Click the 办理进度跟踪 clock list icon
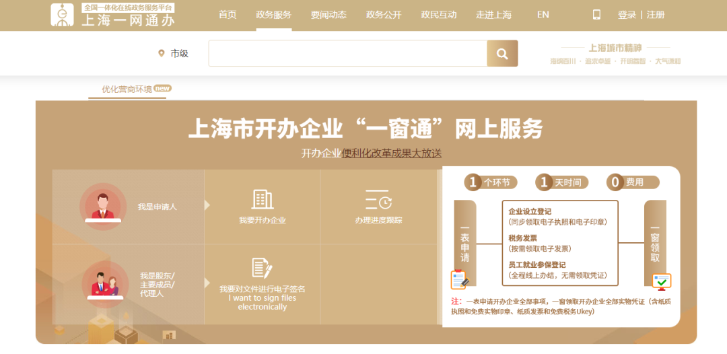Screen dimensions: 727x354 (378, 200)
